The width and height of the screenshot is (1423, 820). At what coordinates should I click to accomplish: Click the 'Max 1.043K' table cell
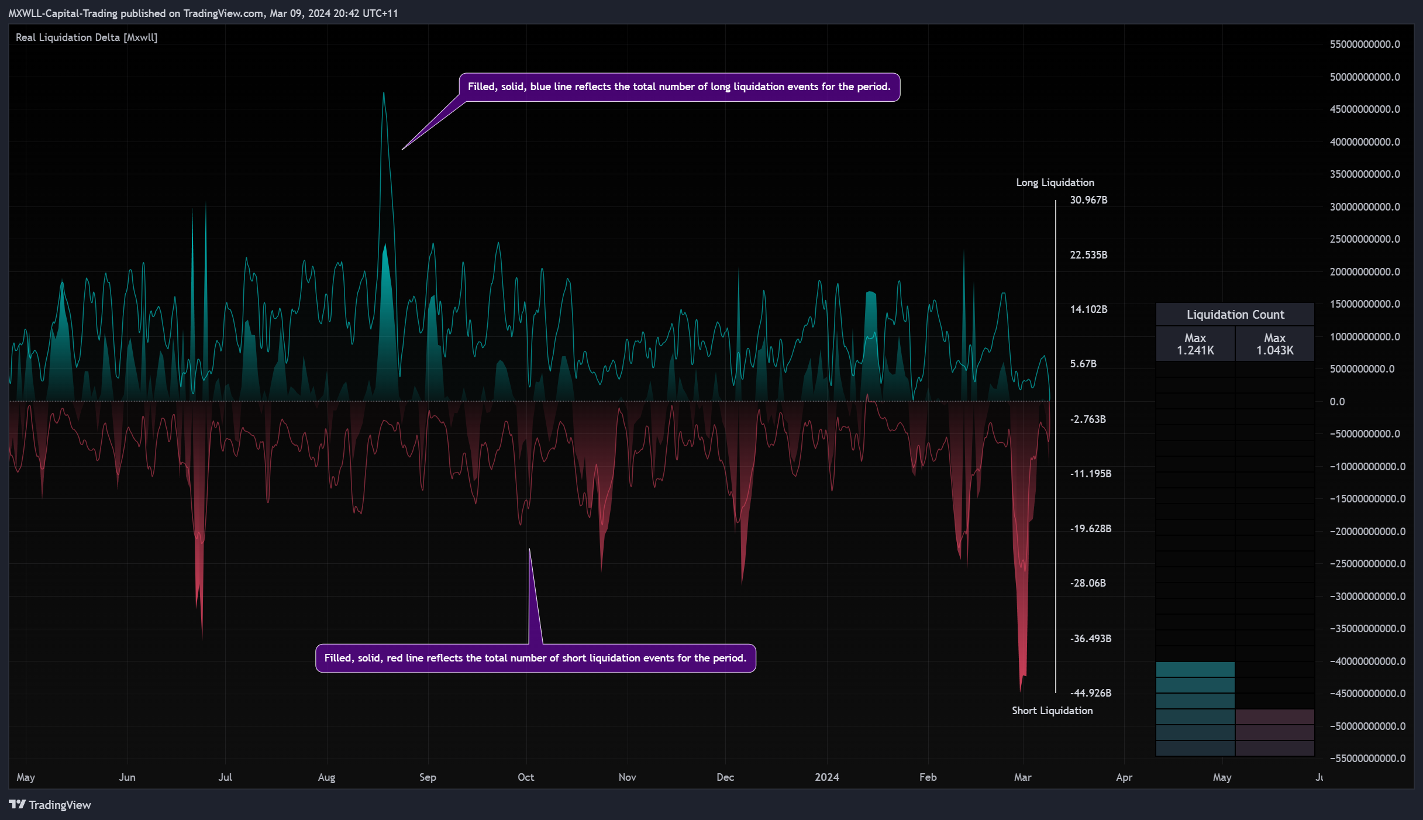1275,344
